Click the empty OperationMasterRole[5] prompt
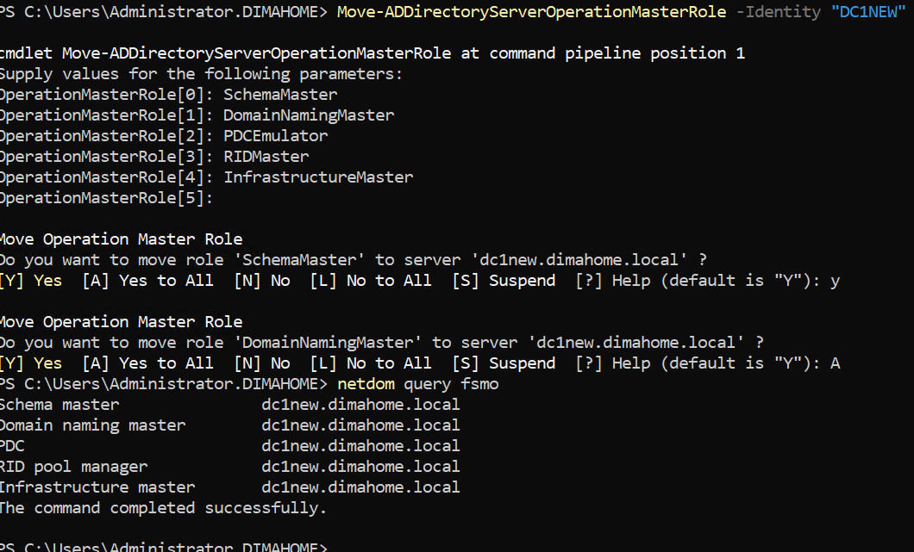The height and width of the screenshot is (552, 914). [106, 198]
